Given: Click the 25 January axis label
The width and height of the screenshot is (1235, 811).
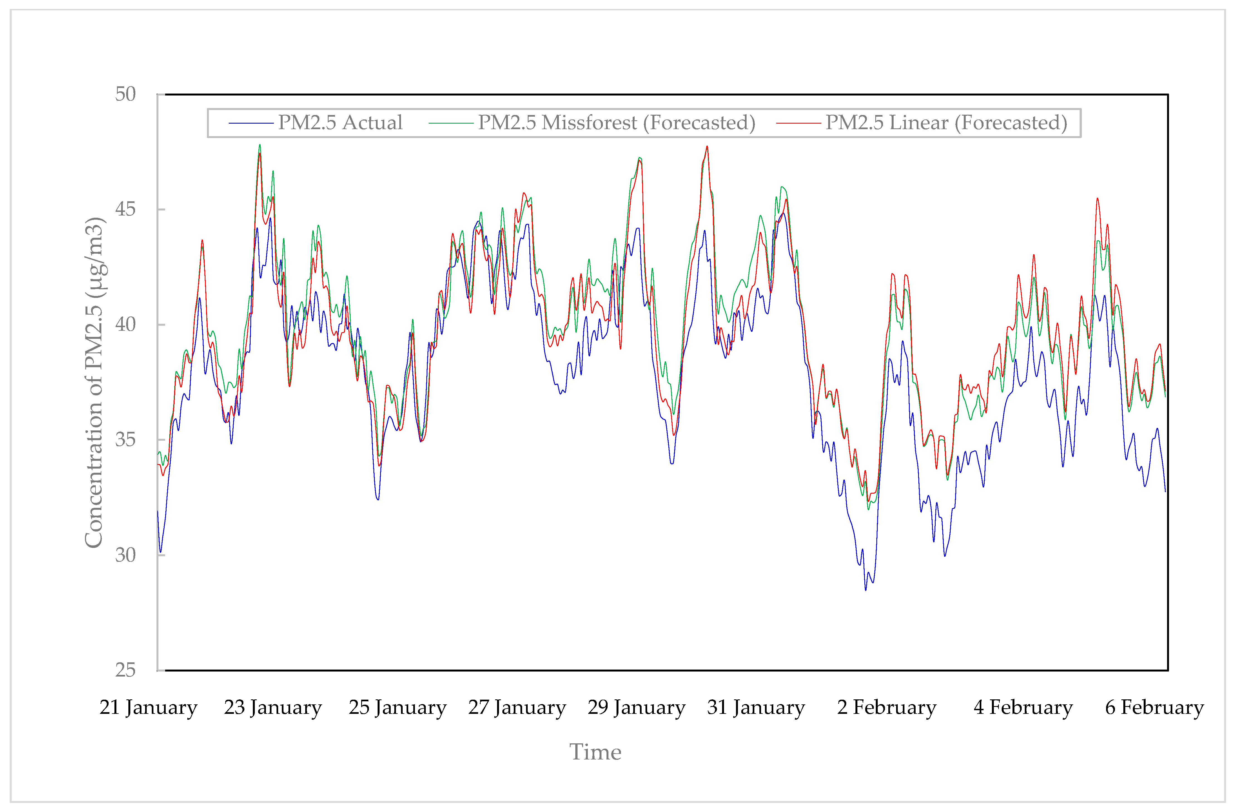Looking at the screenshot, I should pos(397,708).
